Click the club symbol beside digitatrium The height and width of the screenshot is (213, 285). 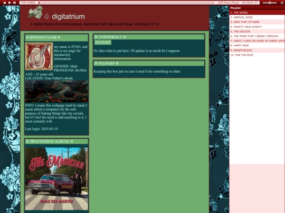pos(47,16)
